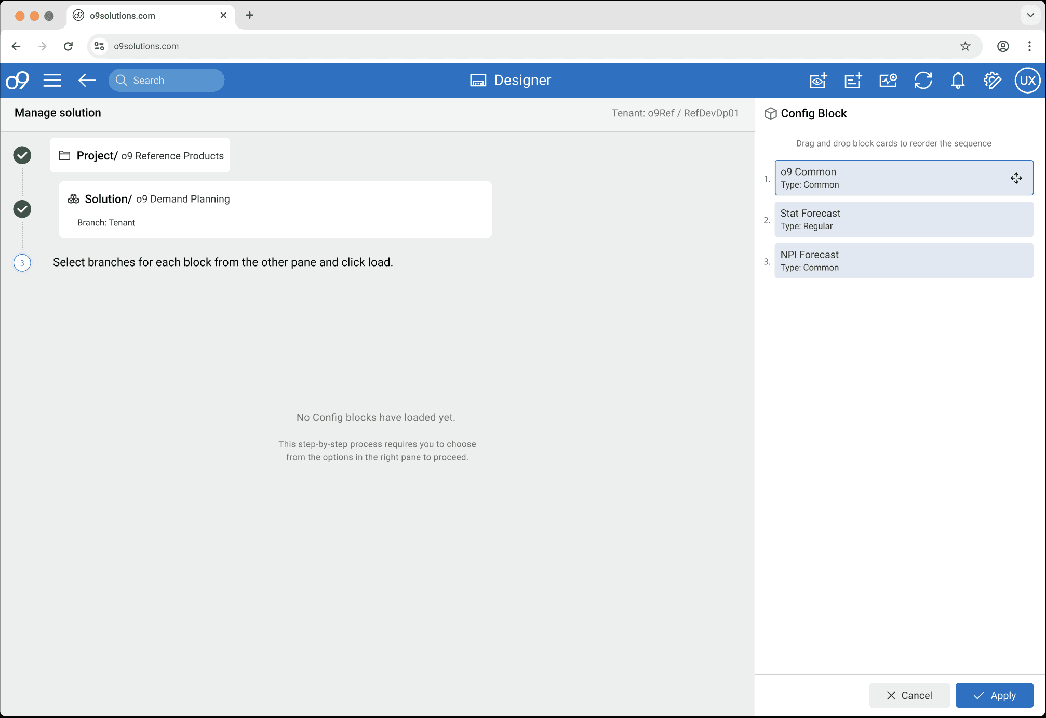
Task: Open the browser three-dot menu
Action: click(x=1029, y=46)
